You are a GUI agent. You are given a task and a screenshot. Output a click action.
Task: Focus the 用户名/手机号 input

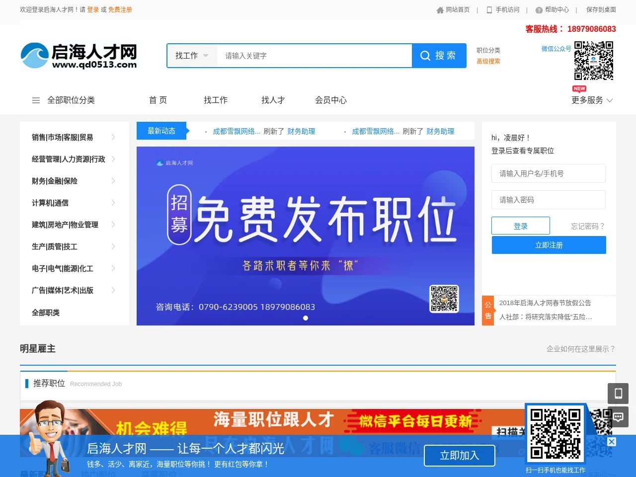point(549,173)
